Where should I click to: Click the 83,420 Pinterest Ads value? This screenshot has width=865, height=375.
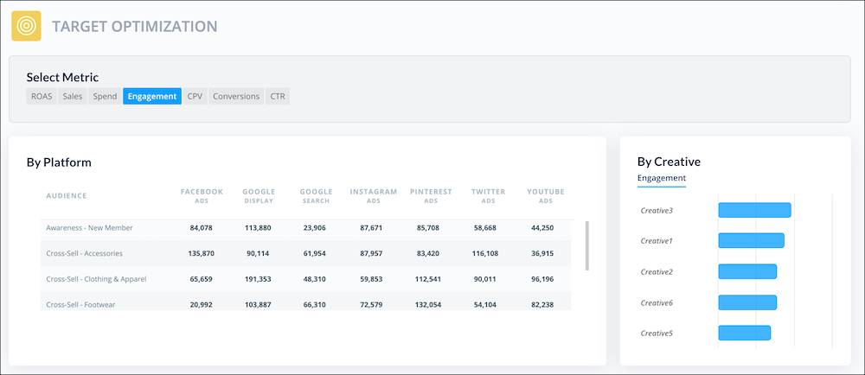coord(428,254)
